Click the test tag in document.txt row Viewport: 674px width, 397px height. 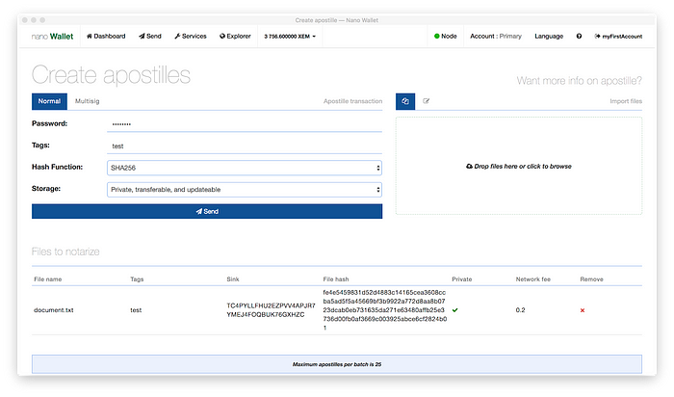[x=136, y=310]
